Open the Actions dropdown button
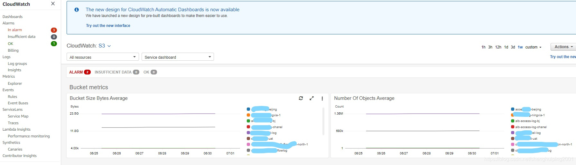 click(563, 47)
